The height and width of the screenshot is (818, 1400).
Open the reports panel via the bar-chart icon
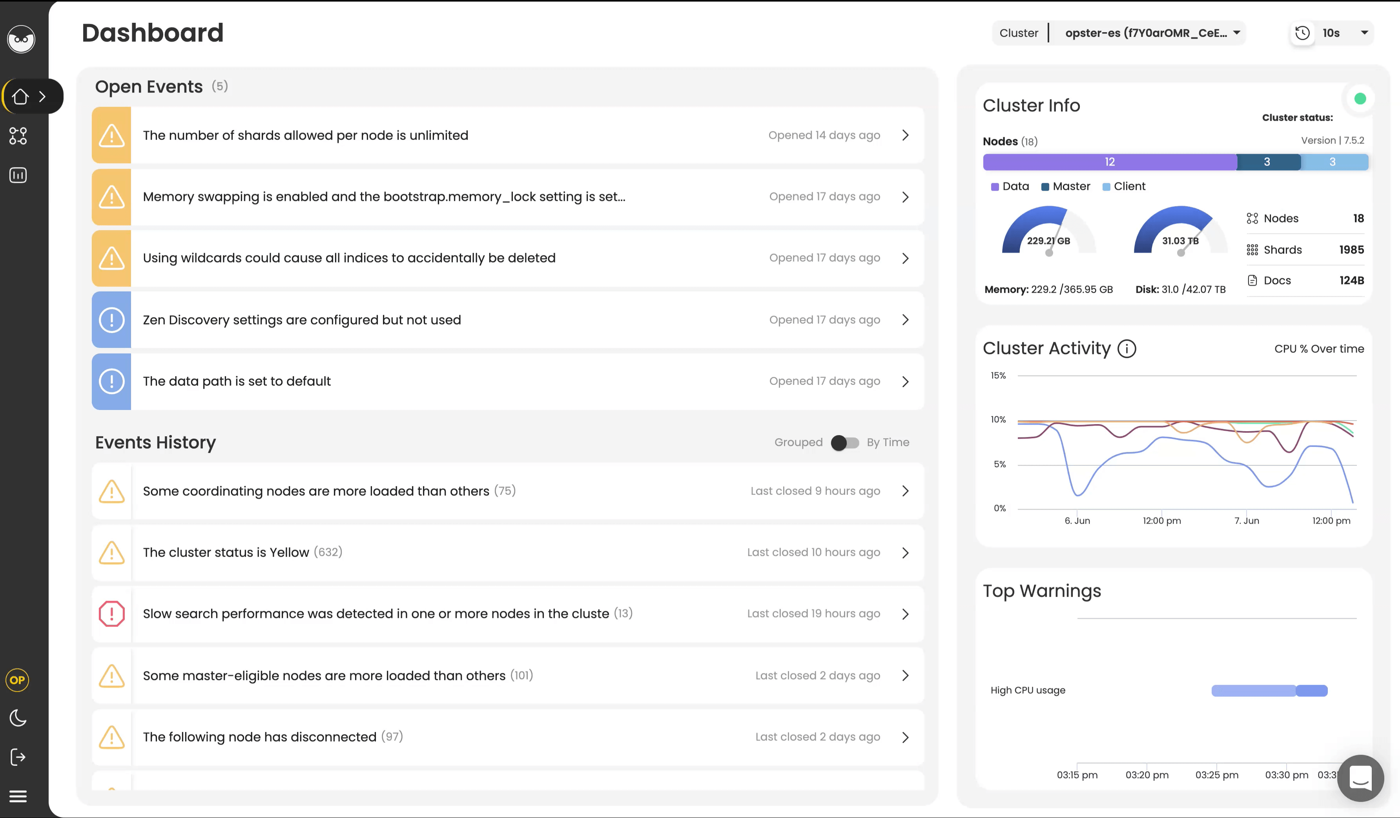[18, 175]
